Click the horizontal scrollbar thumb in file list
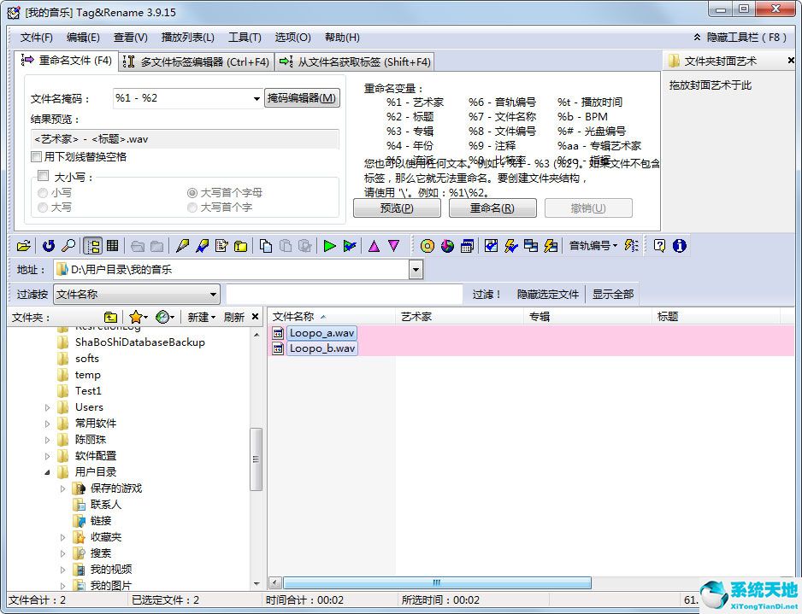The image size is (802, 614). click(x=437, y=582)
